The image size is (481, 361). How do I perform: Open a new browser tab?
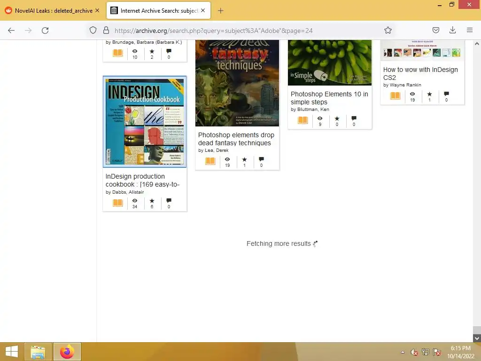click(x=221, y=11)
